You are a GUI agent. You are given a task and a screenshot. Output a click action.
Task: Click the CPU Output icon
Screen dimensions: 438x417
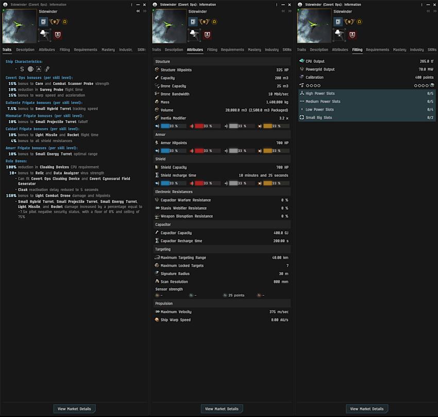pos(301,61)
